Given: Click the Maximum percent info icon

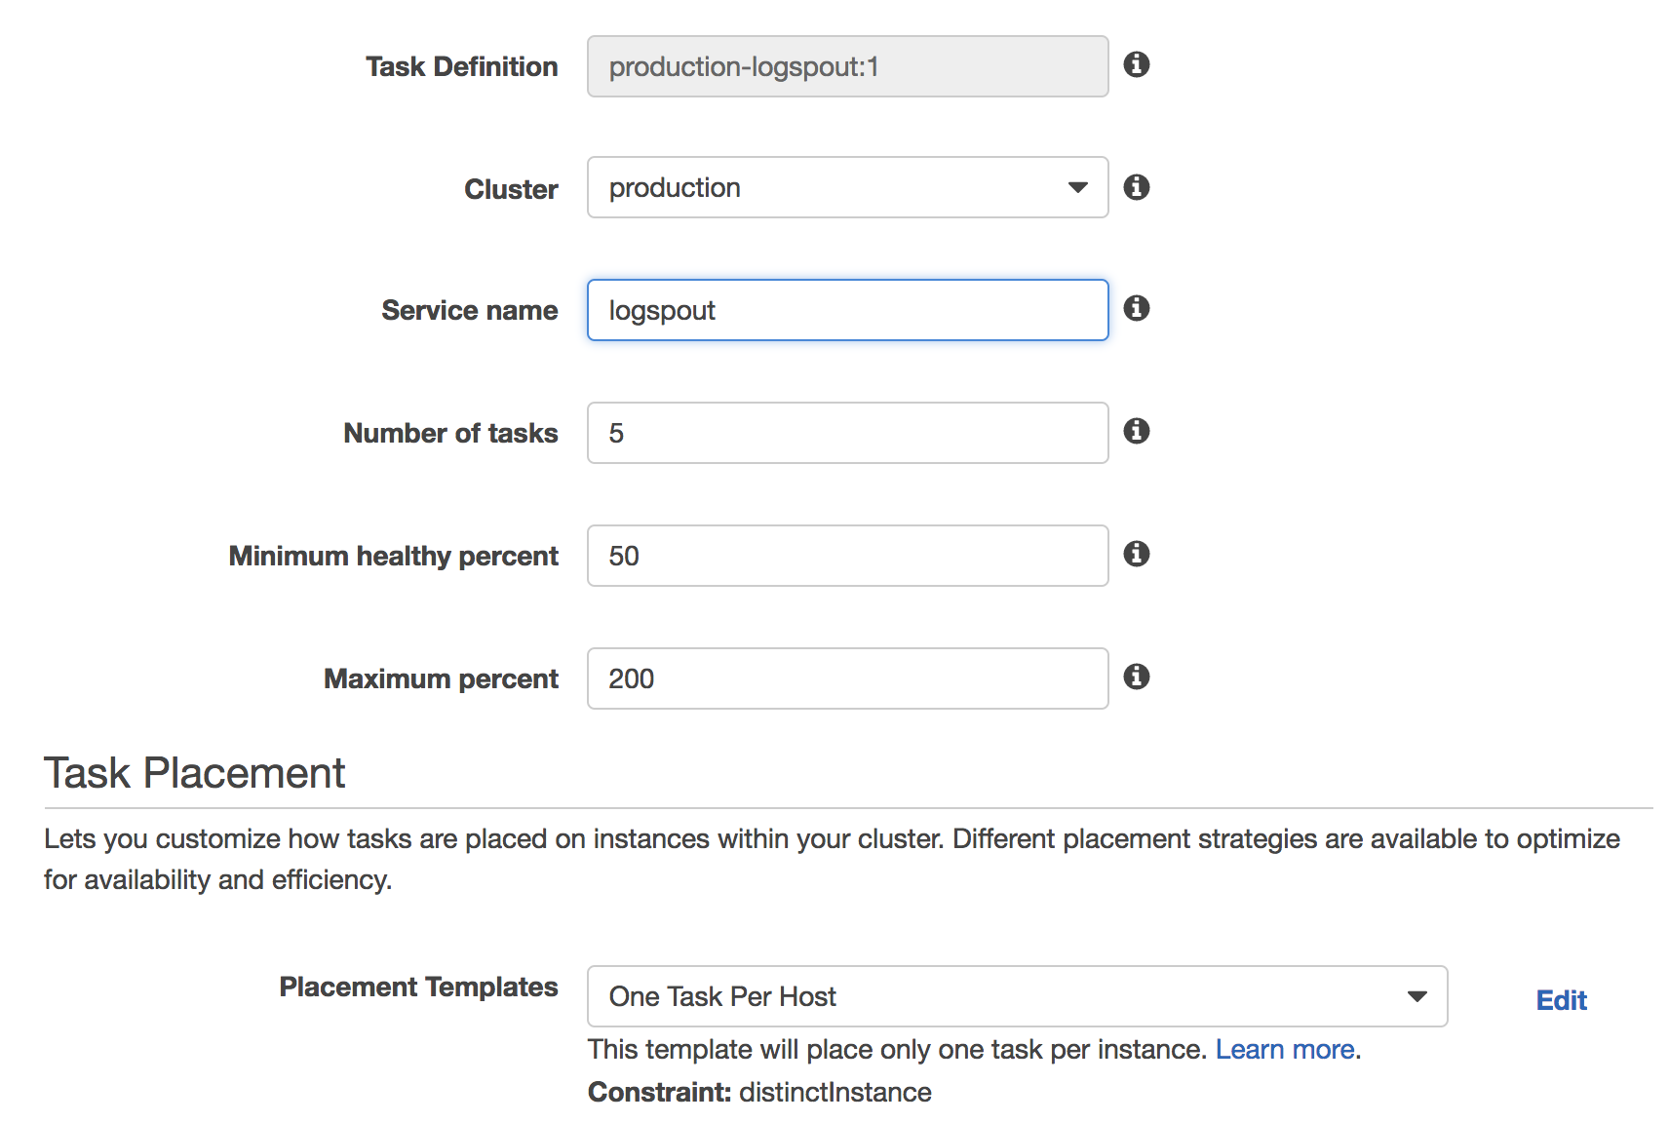Looking at the screenshot, I should point(1136,677).
